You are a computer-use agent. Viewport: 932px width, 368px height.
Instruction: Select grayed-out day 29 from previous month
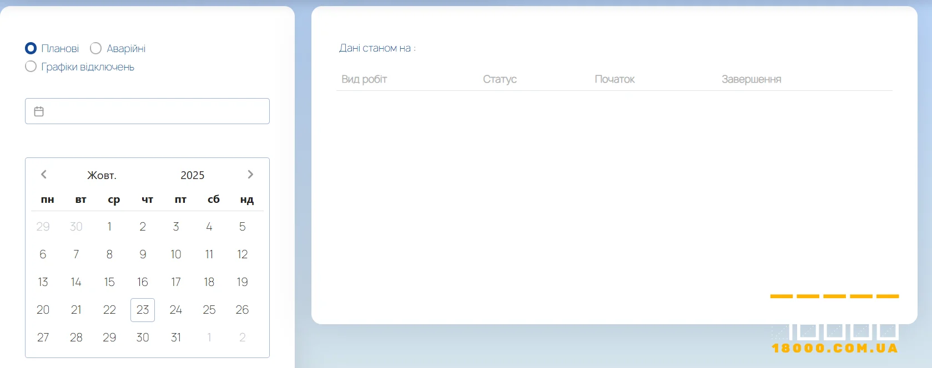43,227
